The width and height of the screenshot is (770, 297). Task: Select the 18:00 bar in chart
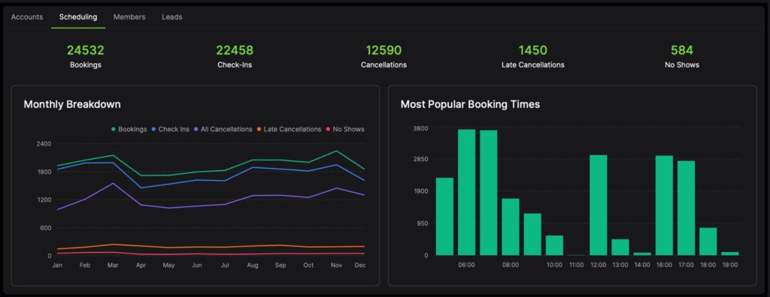point(708,241)
